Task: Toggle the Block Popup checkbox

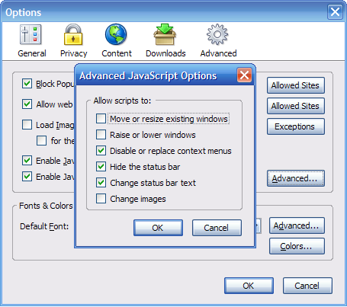Action: 27,84
